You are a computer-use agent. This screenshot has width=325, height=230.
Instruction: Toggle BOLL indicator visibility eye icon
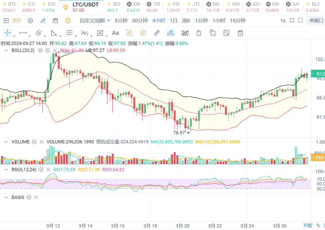[40, 50]
